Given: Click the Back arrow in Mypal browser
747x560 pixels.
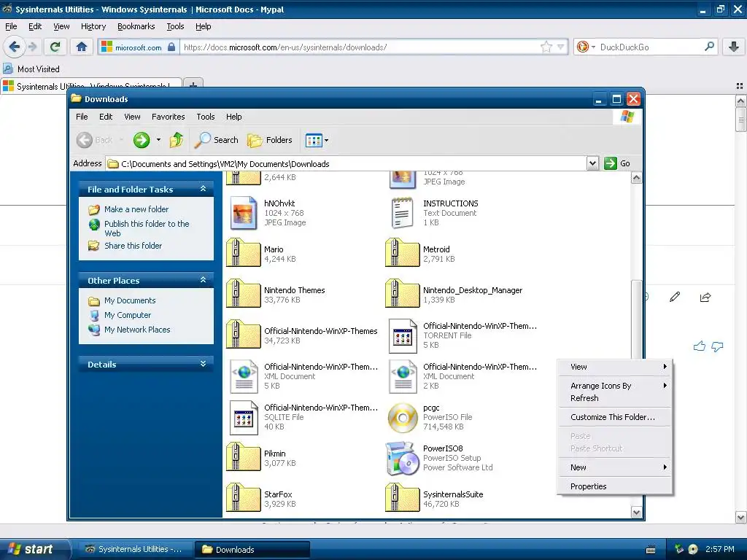Looking at the screenshot, I should coord(15,47).
